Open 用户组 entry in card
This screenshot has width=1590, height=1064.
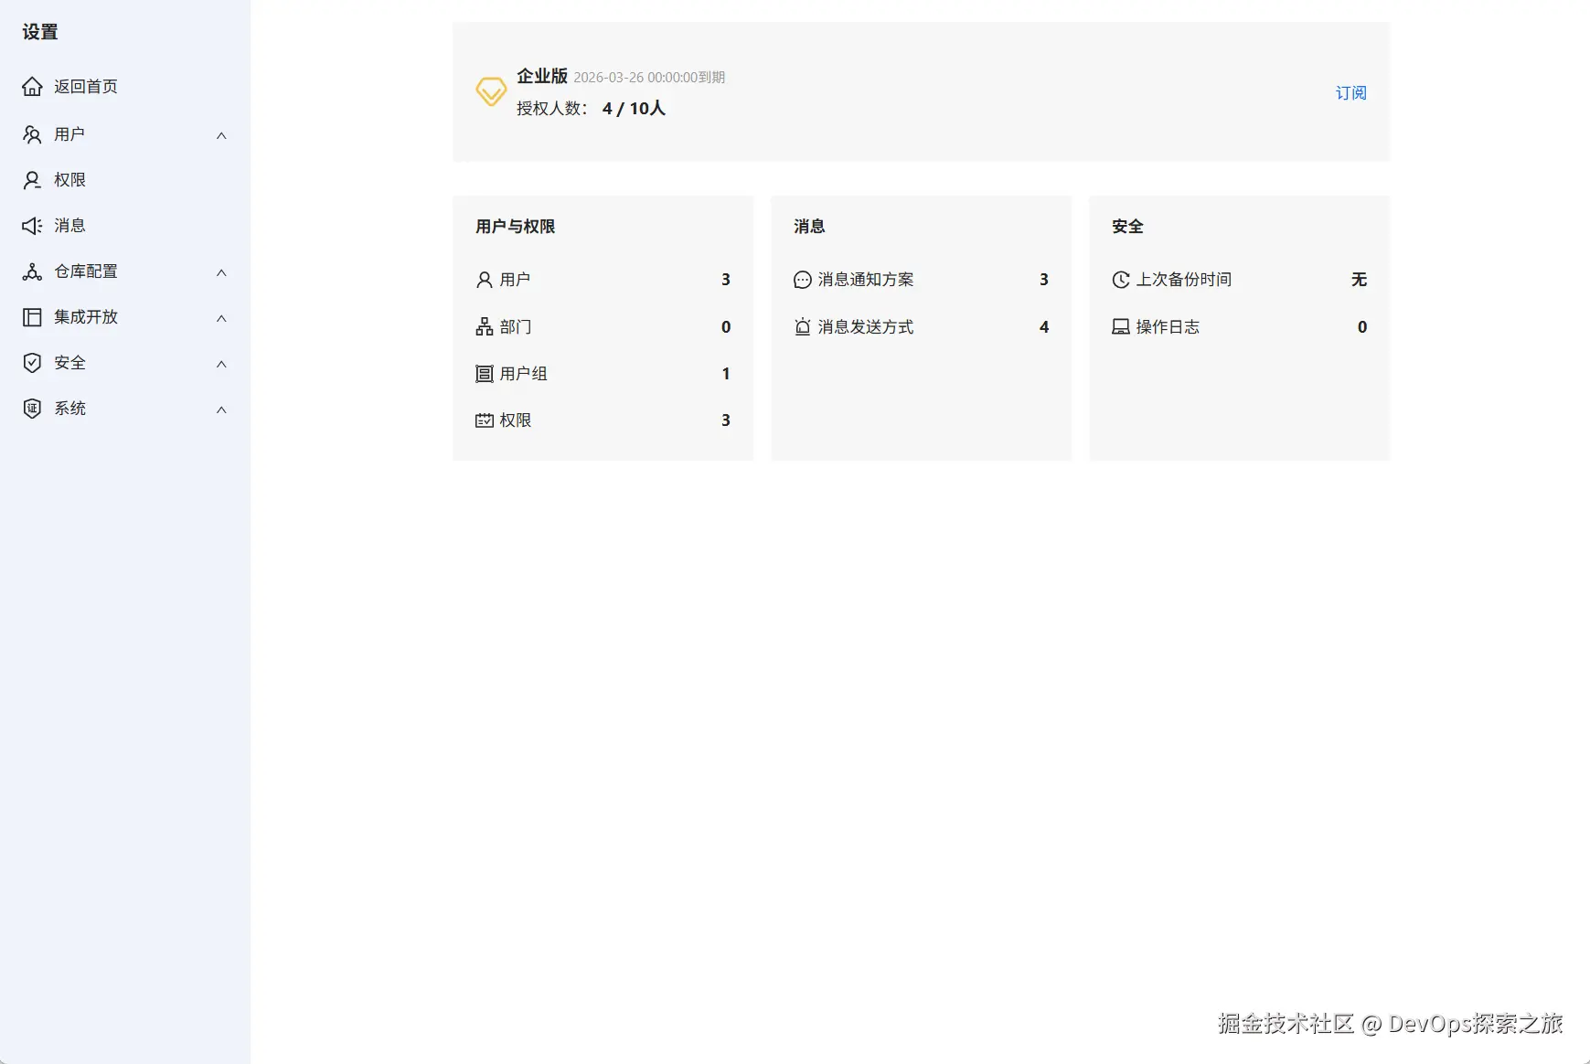603,374
